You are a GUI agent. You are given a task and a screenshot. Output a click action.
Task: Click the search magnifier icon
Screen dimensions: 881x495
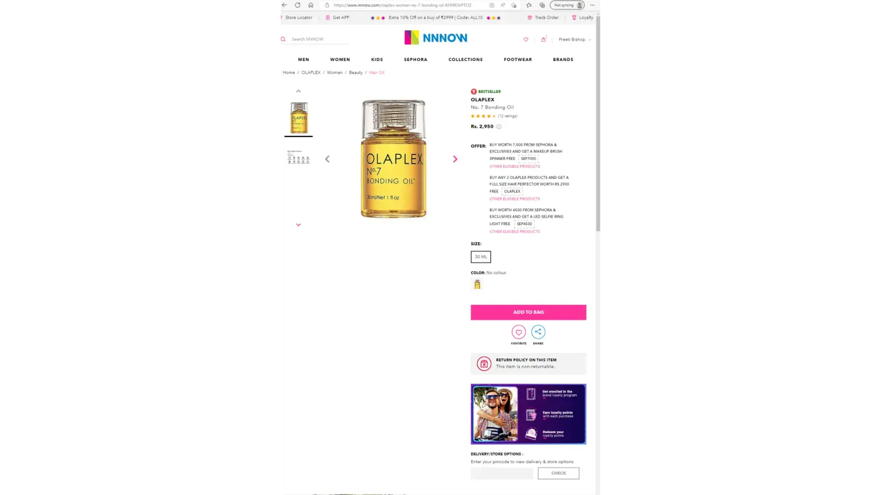(x=283, y=39)
